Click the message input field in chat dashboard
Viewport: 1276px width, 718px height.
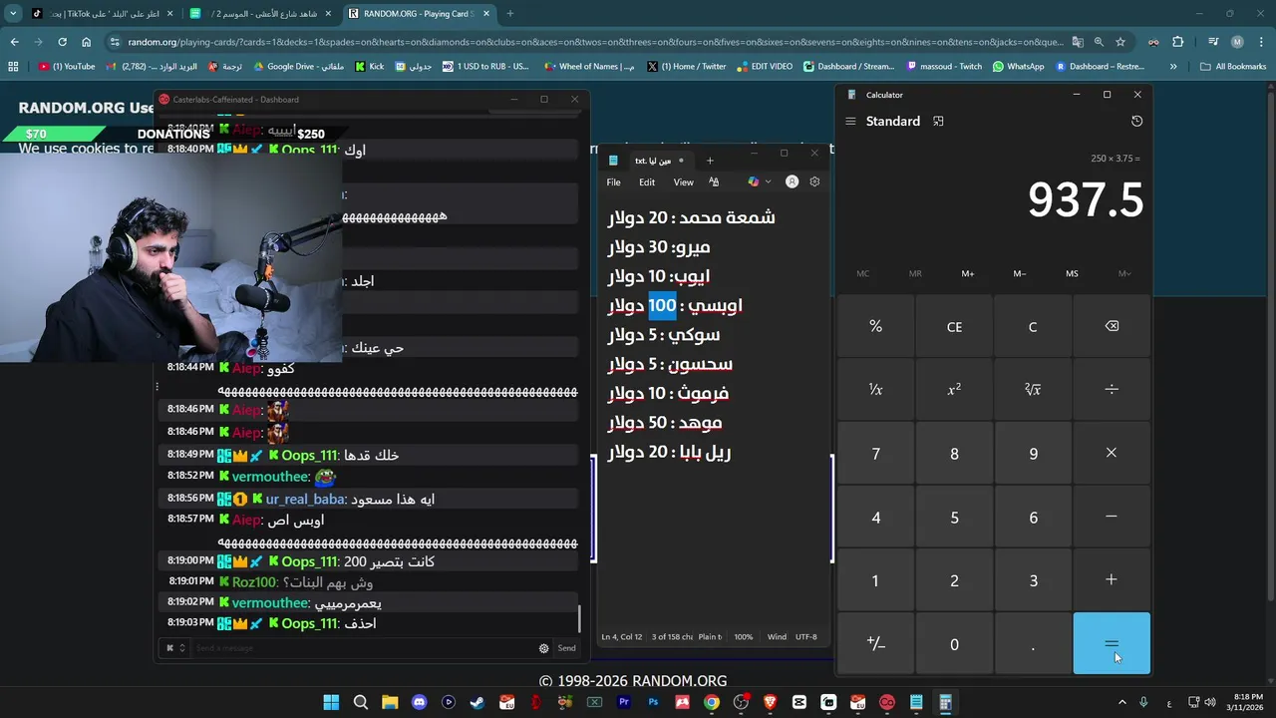363,648
